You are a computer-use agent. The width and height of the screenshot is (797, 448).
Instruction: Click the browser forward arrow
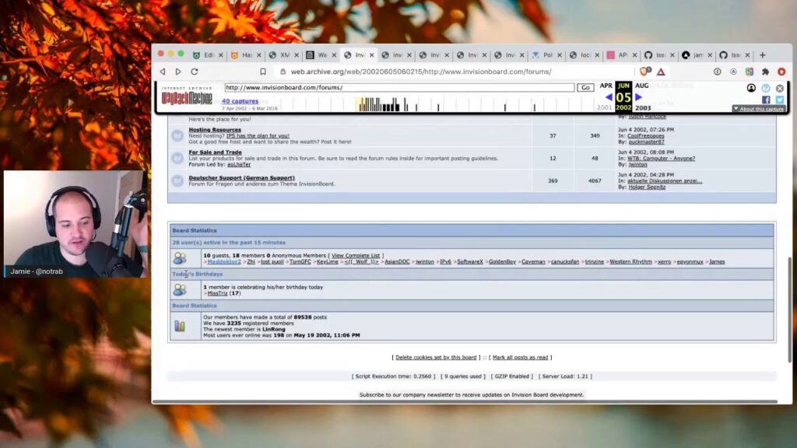pos(178,72)
